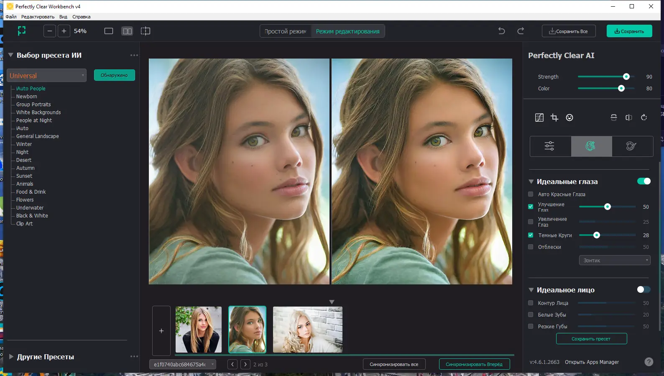Viewport: 664px width, 376px height.
Task: Open the Зонтик catchlight dropdown
Action: coord(614,260)
